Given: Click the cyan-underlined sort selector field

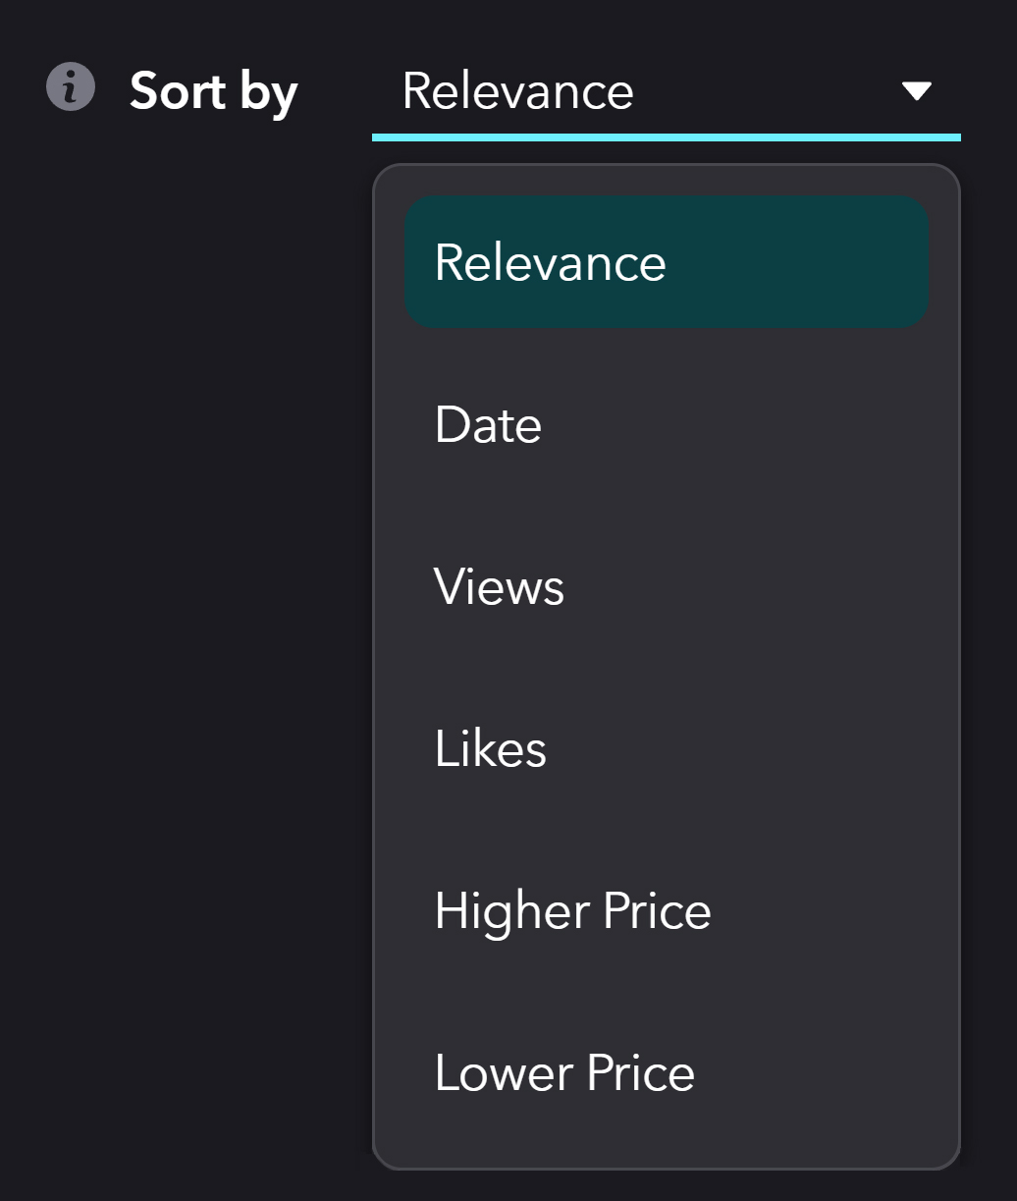Looking at the screenshot, I should point(666,91).
